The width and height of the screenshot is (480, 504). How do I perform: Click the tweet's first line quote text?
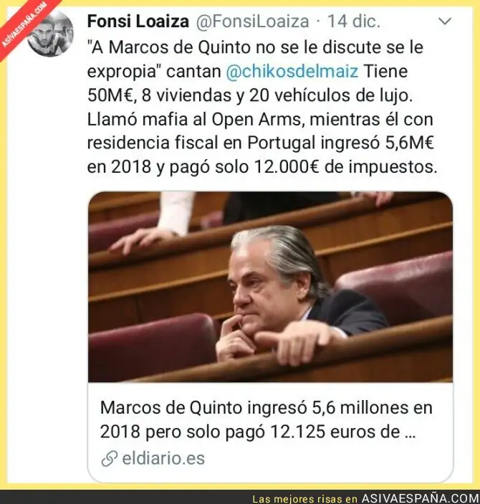click(256, 47)
